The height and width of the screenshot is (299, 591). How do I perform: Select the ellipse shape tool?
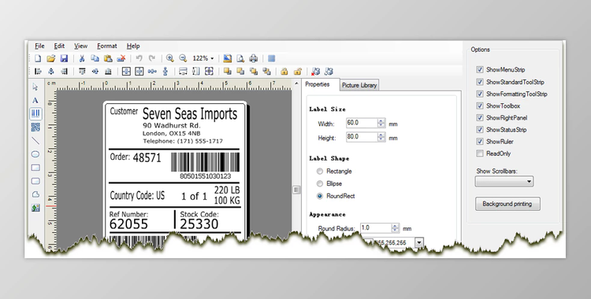click(x=35, y=154)
